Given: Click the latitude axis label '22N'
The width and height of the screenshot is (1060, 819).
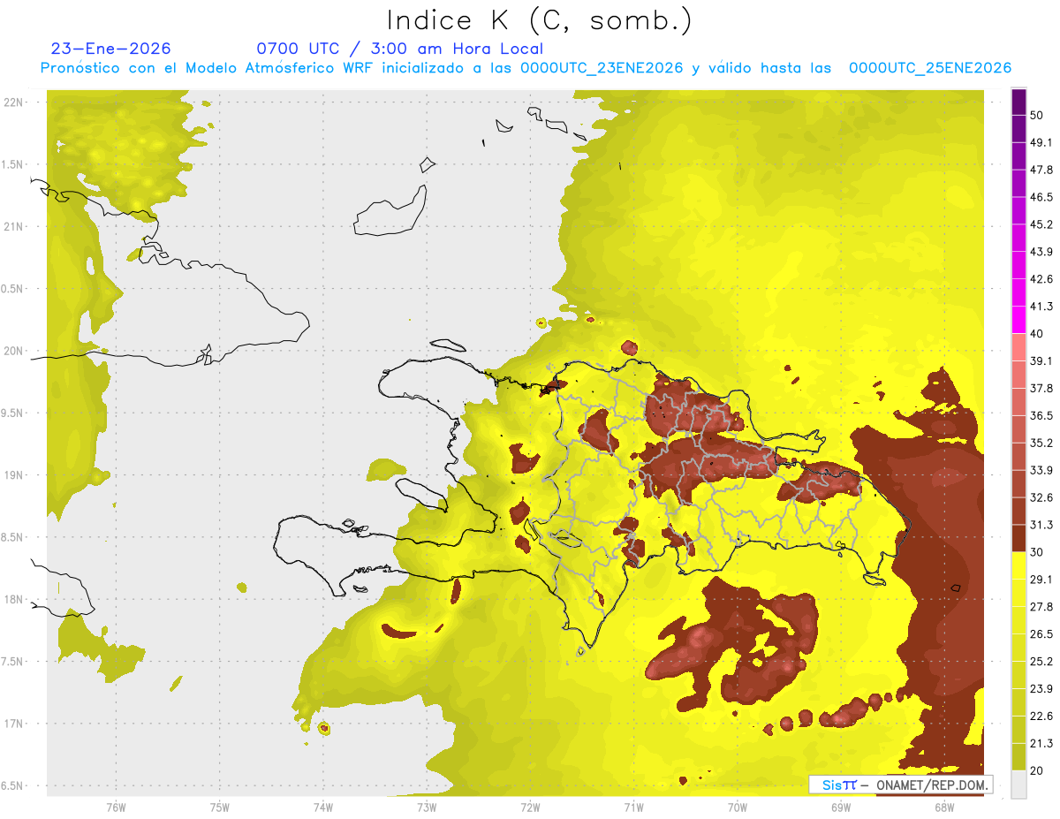Looking at the screenshot, I should [14, 102].
